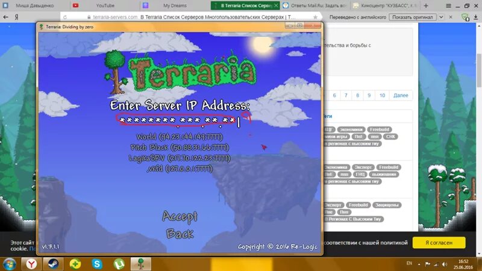
Task: Open the browser downloads arrow icon
Action: (x=475, y=17)
